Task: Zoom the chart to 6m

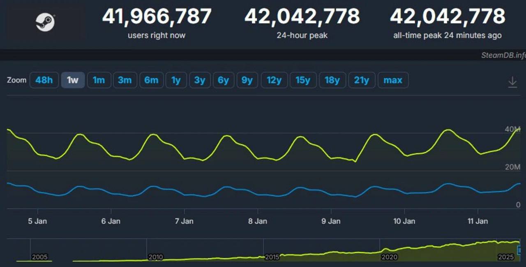Action: coord(151,80)
